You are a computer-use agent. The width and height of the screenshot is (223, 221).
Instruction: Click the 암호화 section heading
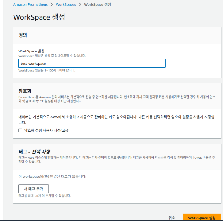[x=25, y=91]
